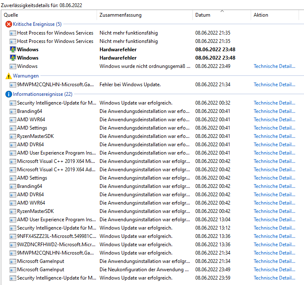Click icon next to RyzenMasterSDK at 00:41
304x285 pixels.
[x=13, y=136]
